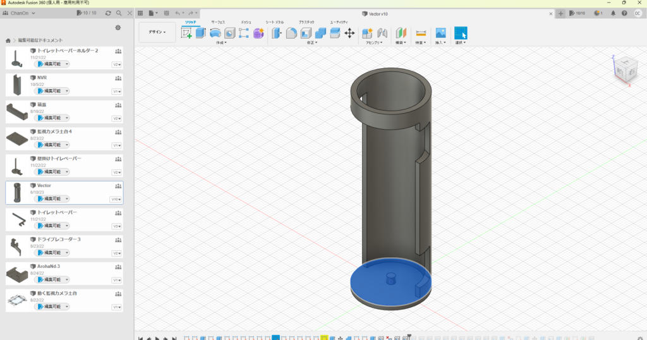Expand the V10 version dropdown for Vector
Viewport: 647px width, 340px height.
[x=116, y=199]
